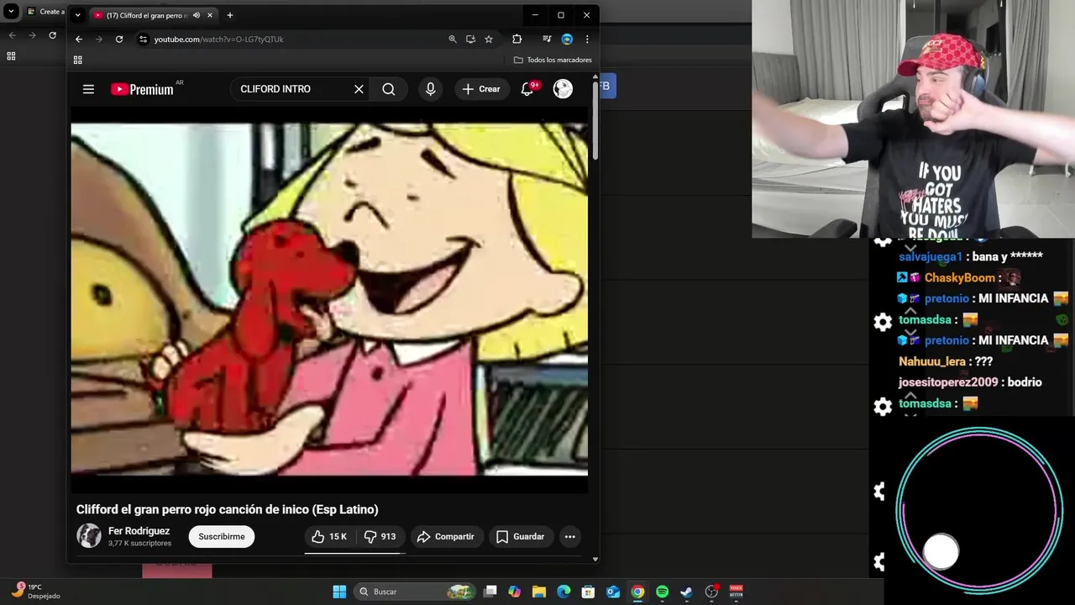Share the video with Compartir

pos(446,536)
